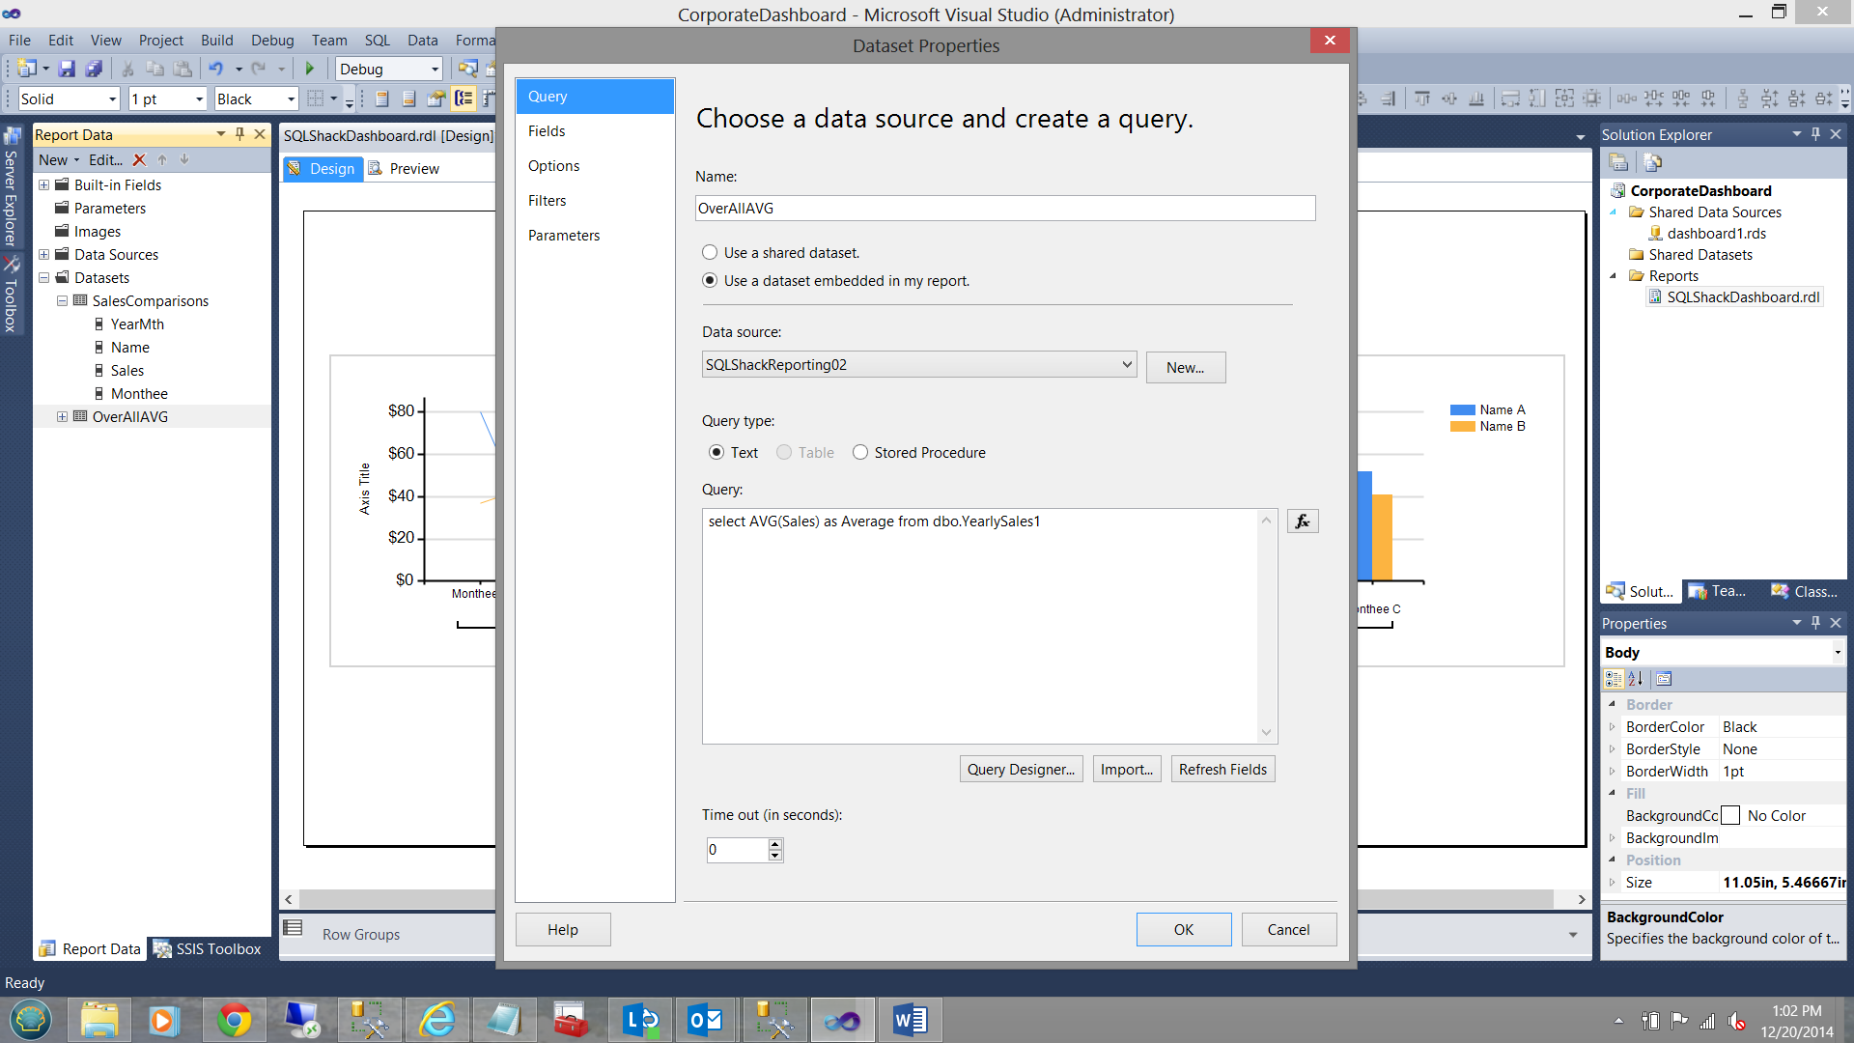Switch to the Fields page

(x=547, y=131)
